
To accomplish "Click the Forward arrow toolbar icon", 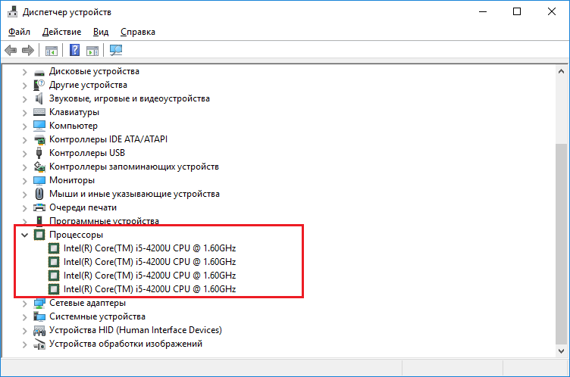I will 28,50.
